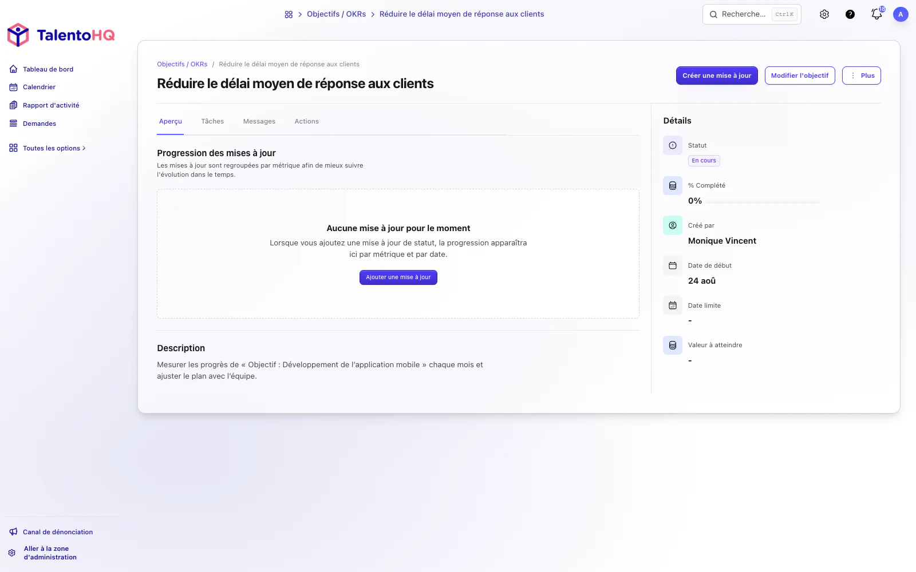Click the Calendrier calendar icon
The width and height of the screenshot is (916, 572).
[x=13, y=87]
